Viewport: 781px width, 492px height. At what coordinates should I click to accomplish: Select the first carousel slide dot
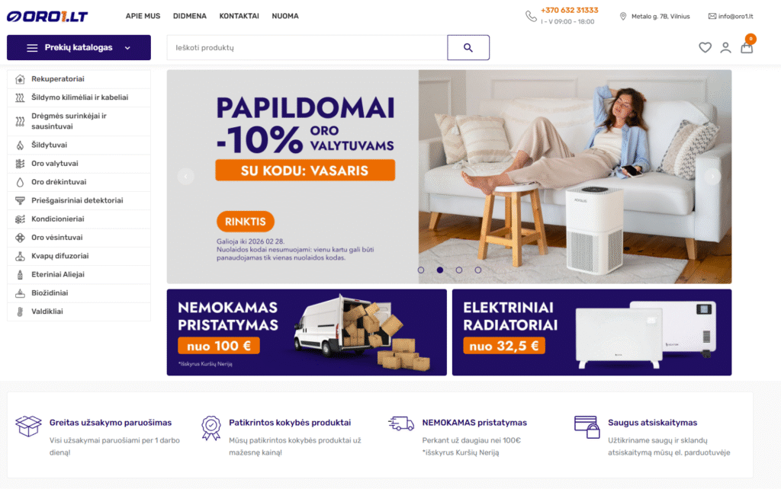pyautogui.click(x=421, y=270)
